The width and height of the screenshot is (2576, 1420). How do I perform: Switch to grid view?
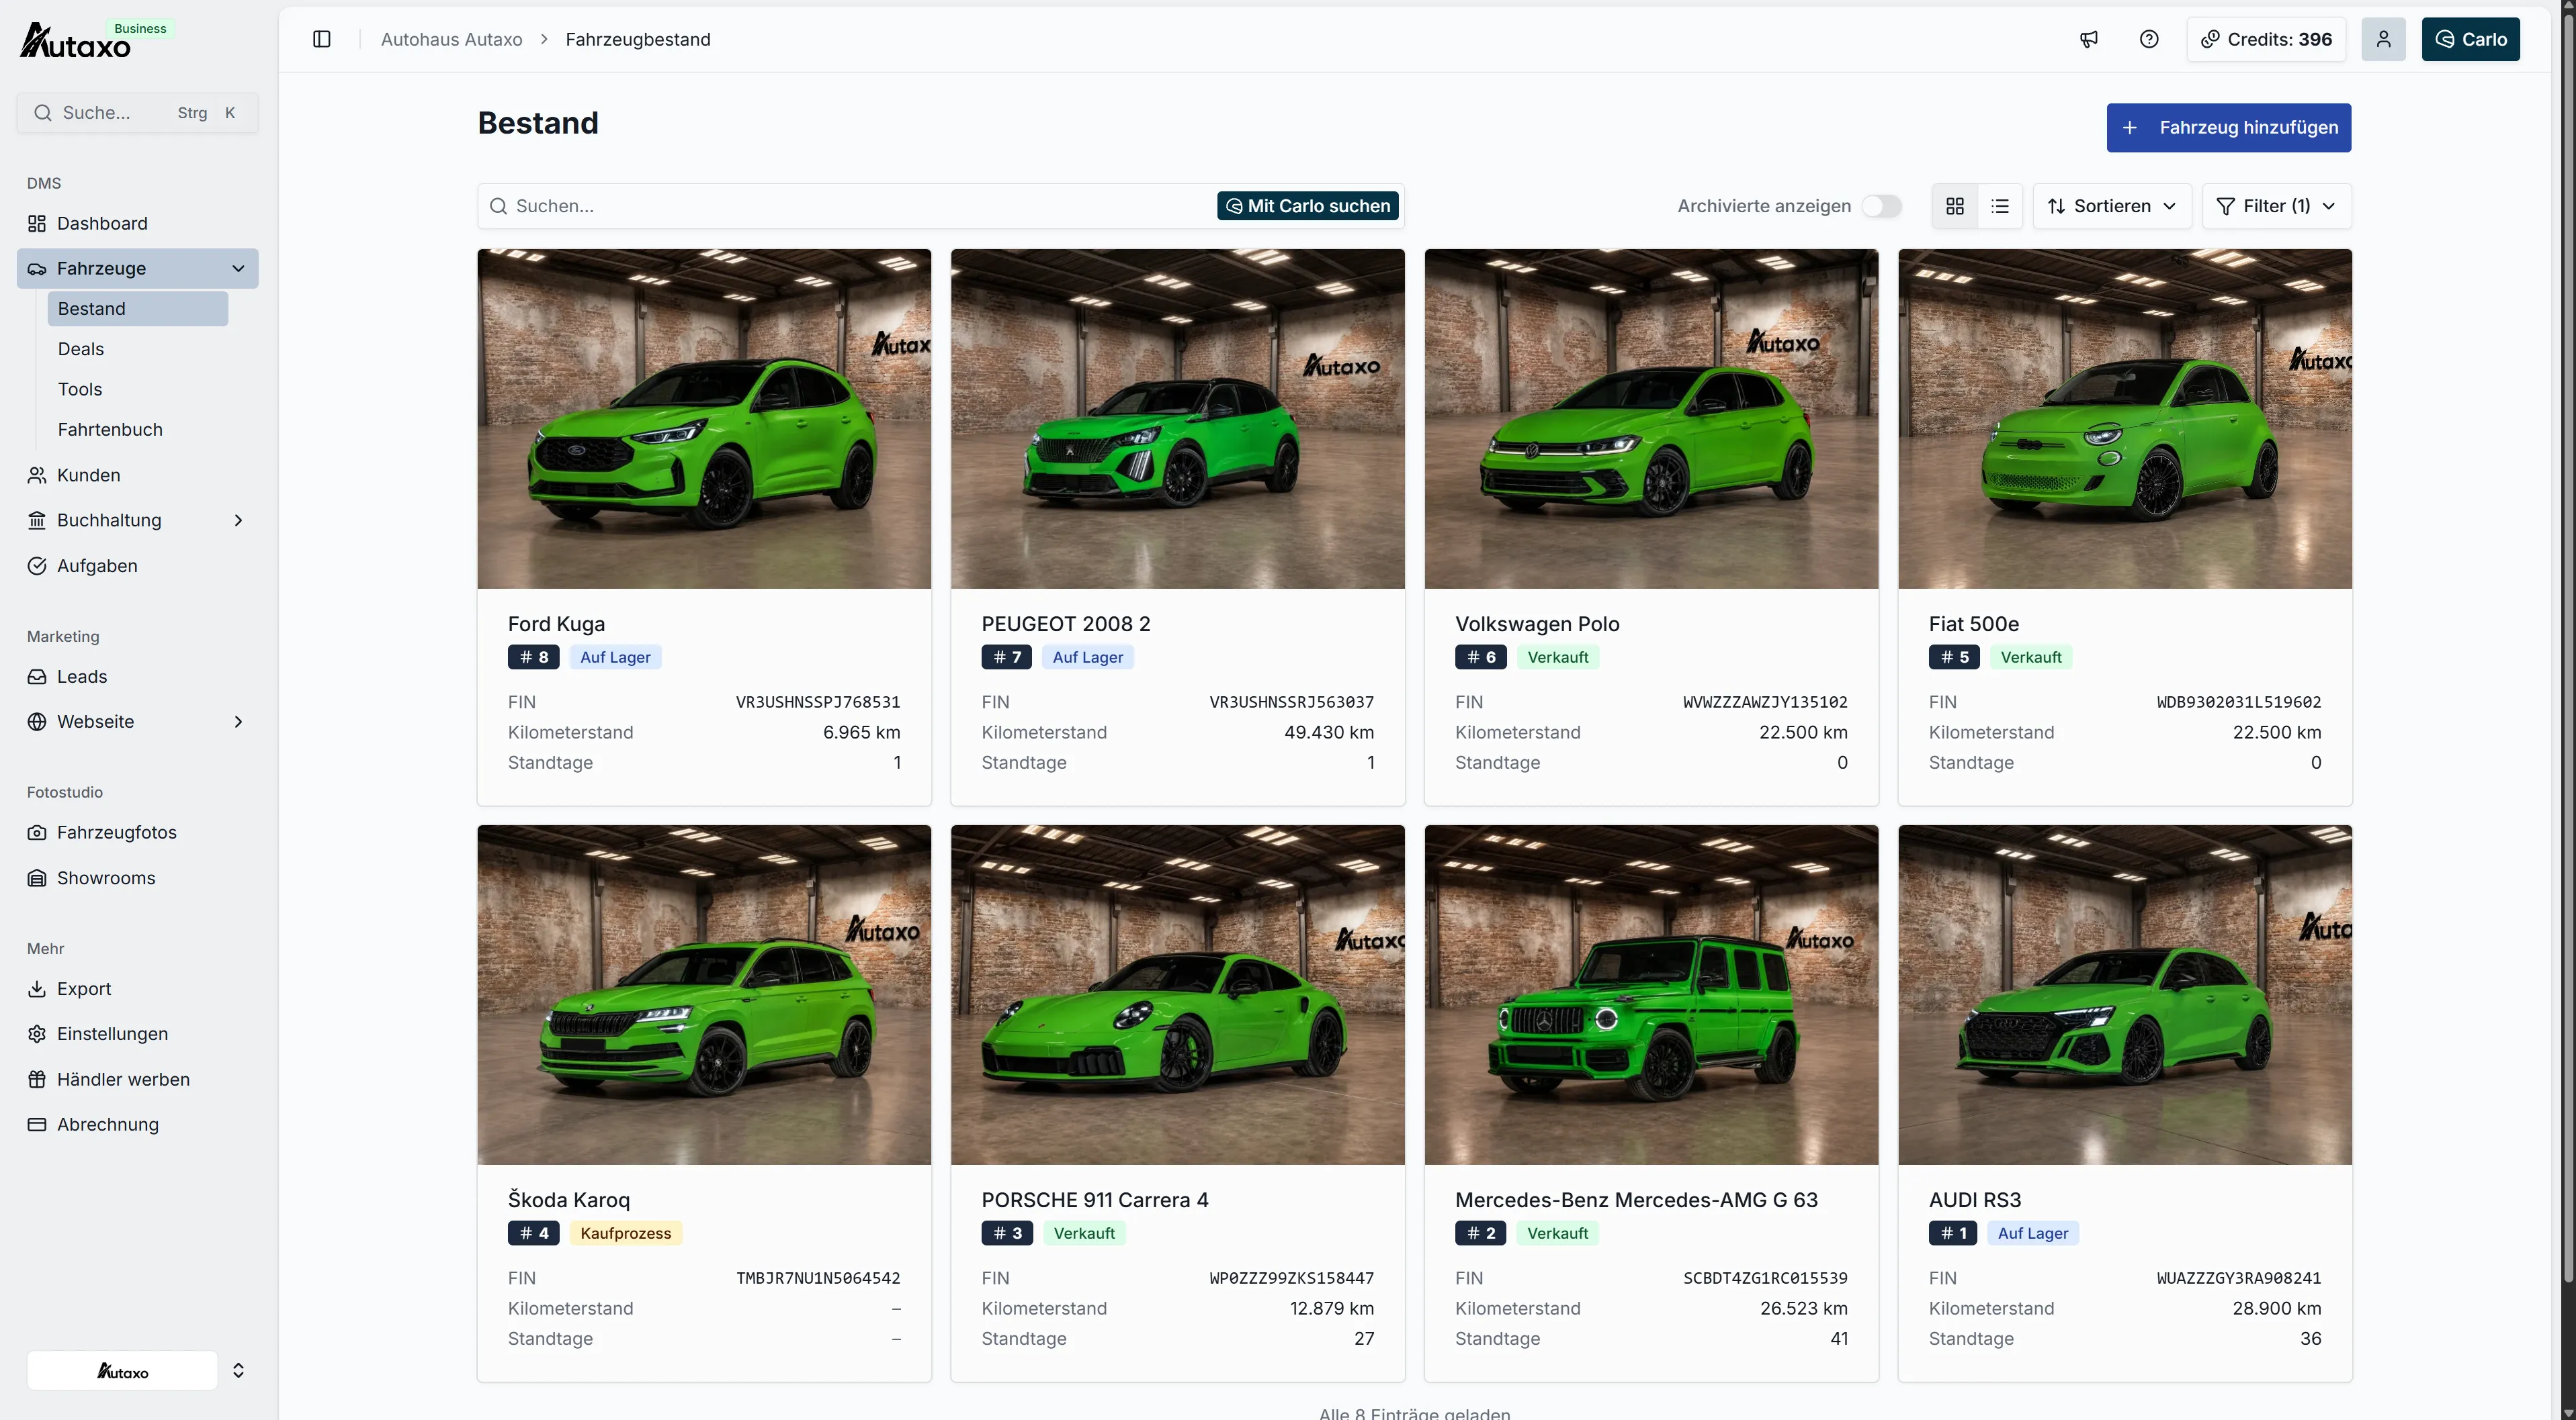[x=1955, y=206]
